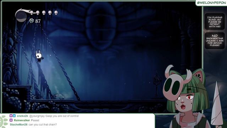Click the username Rainwvalker in chat
227x128 pixels.
pos(22,120)
